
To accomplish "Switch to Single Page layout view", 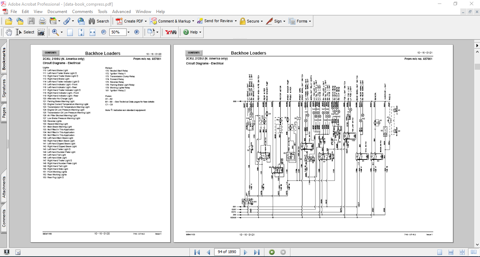I will click(440, 252).
